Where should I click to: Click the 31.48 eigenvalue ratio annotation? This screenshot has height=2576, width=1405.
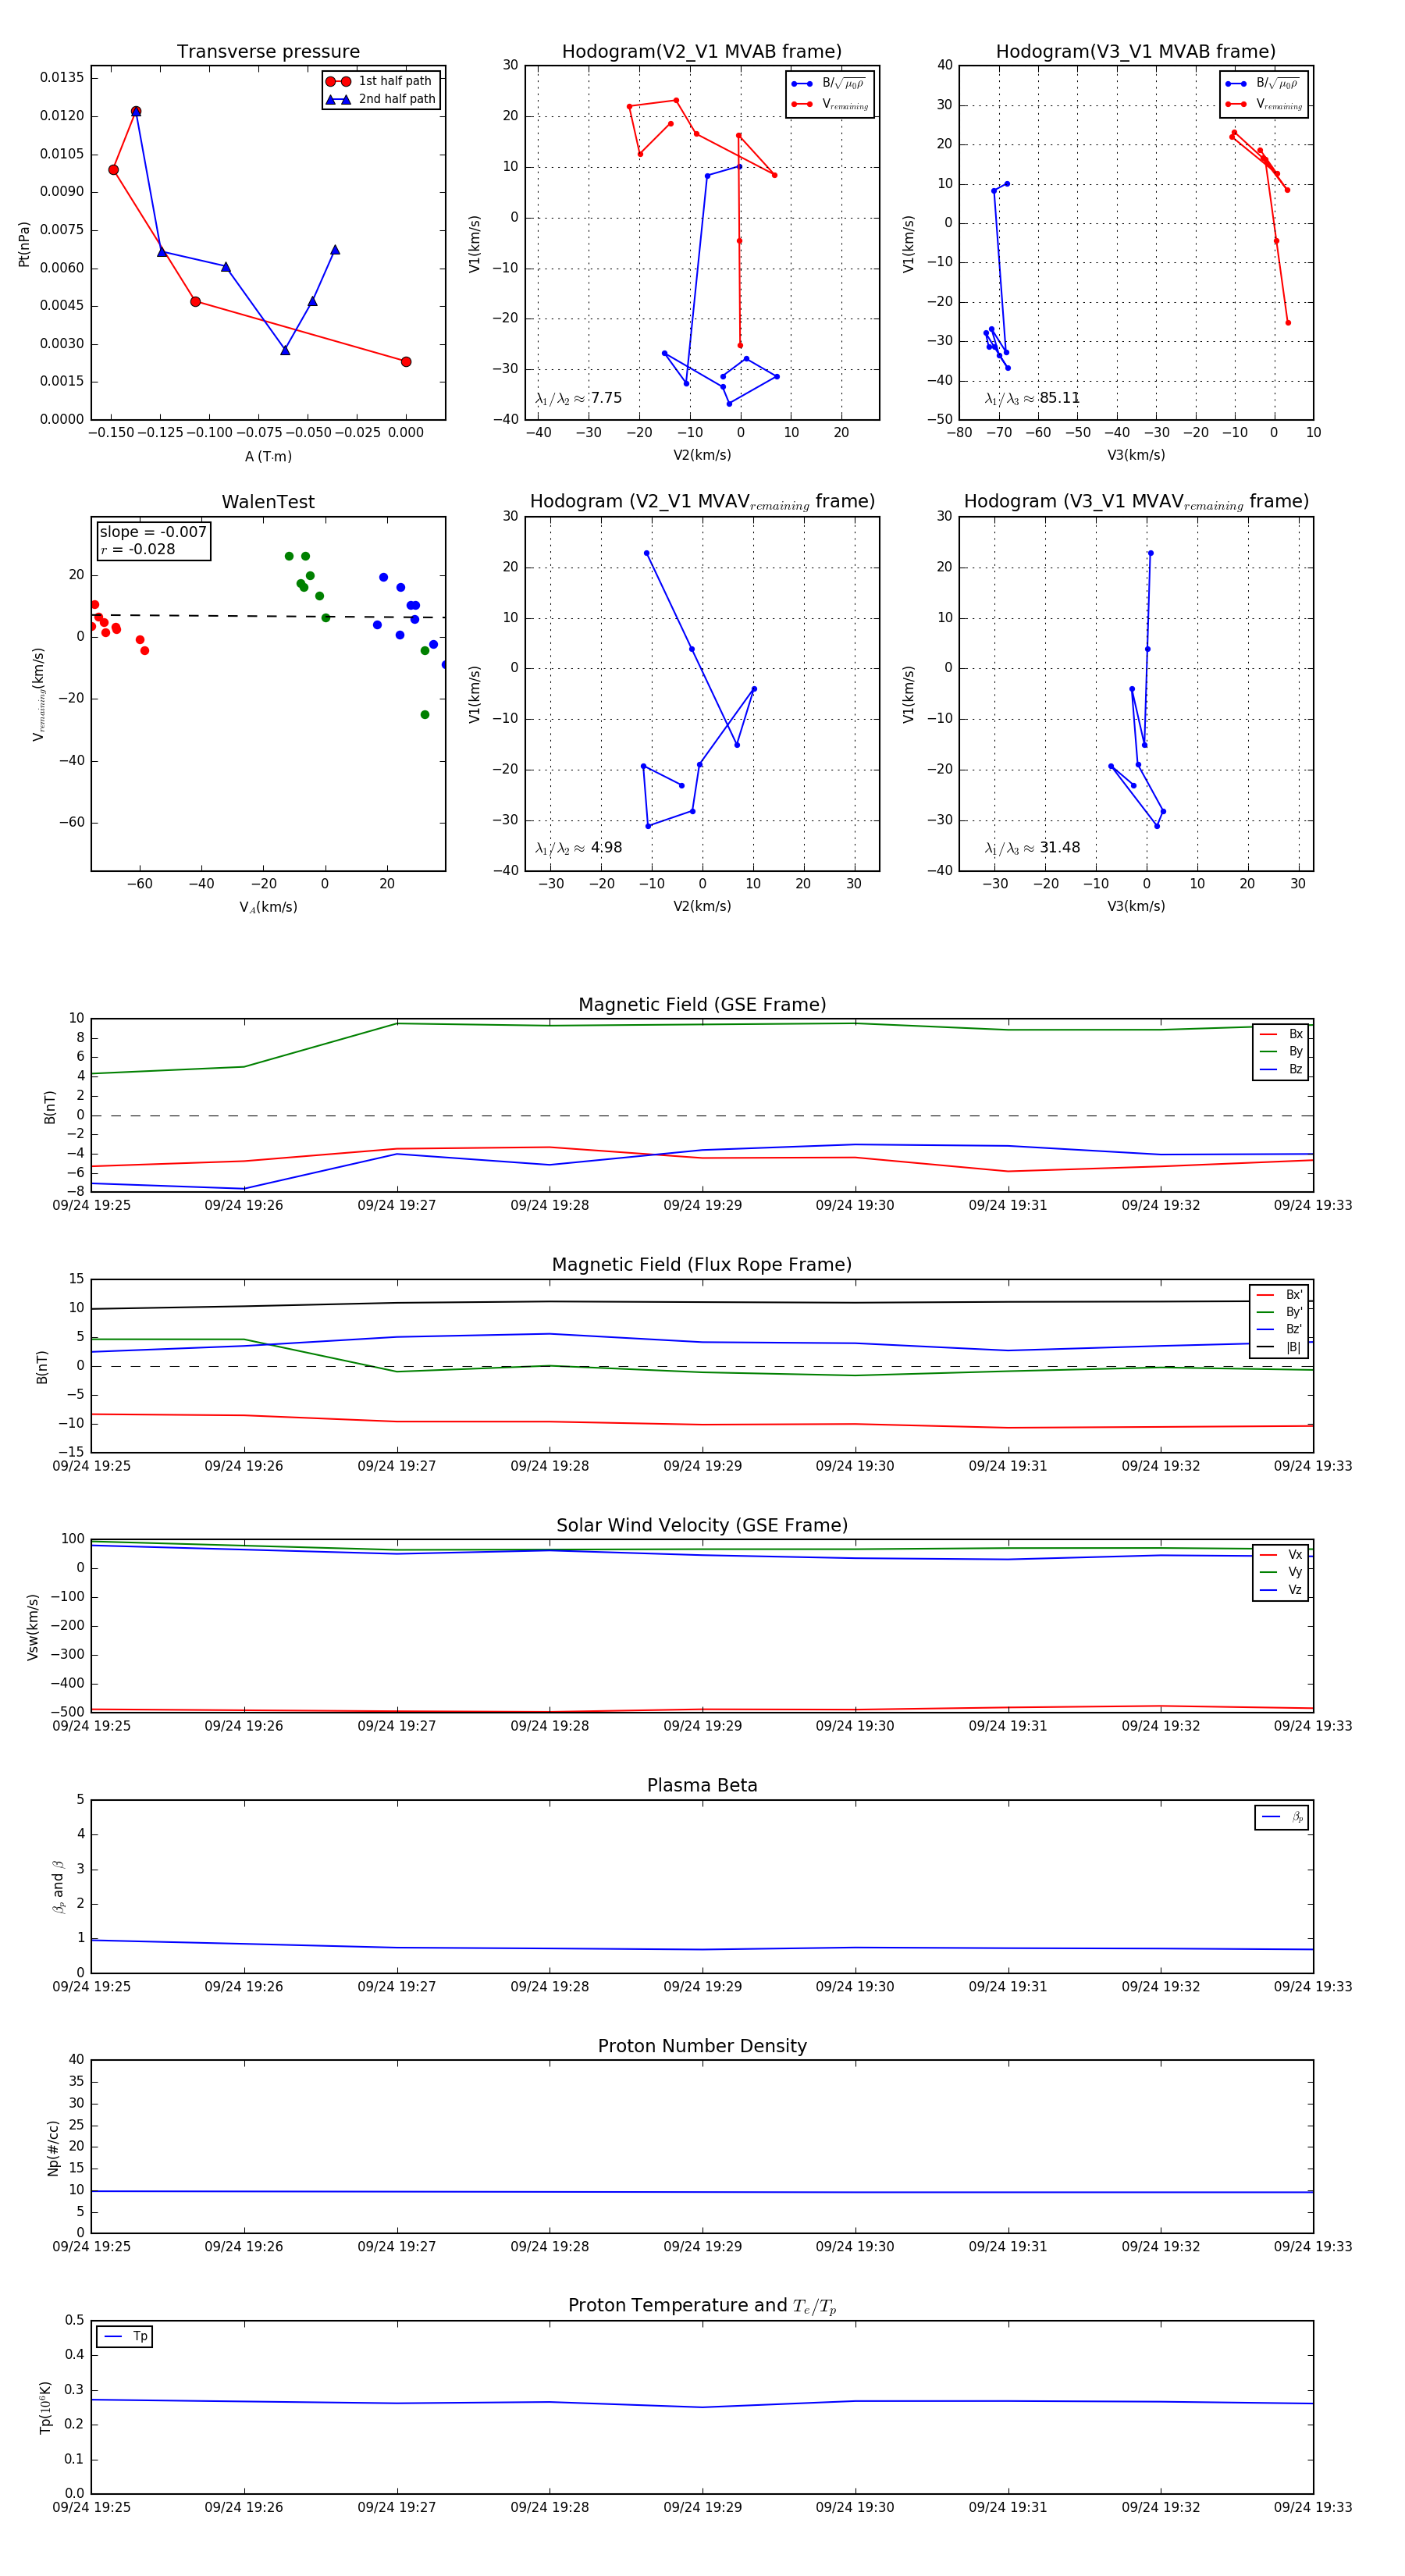point(1032,848)
